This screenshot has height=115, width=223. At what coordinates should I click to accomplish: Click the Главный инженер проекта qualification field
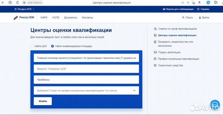coord(86,58)
